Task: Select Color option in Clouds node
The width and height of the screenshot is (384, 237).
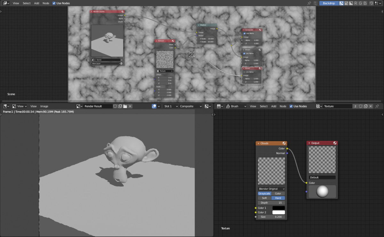Action: [278, 194]
